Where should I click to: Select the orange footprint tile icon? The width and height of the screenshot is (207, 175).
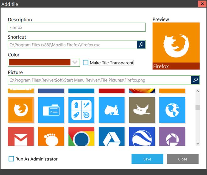click(51, 136)
